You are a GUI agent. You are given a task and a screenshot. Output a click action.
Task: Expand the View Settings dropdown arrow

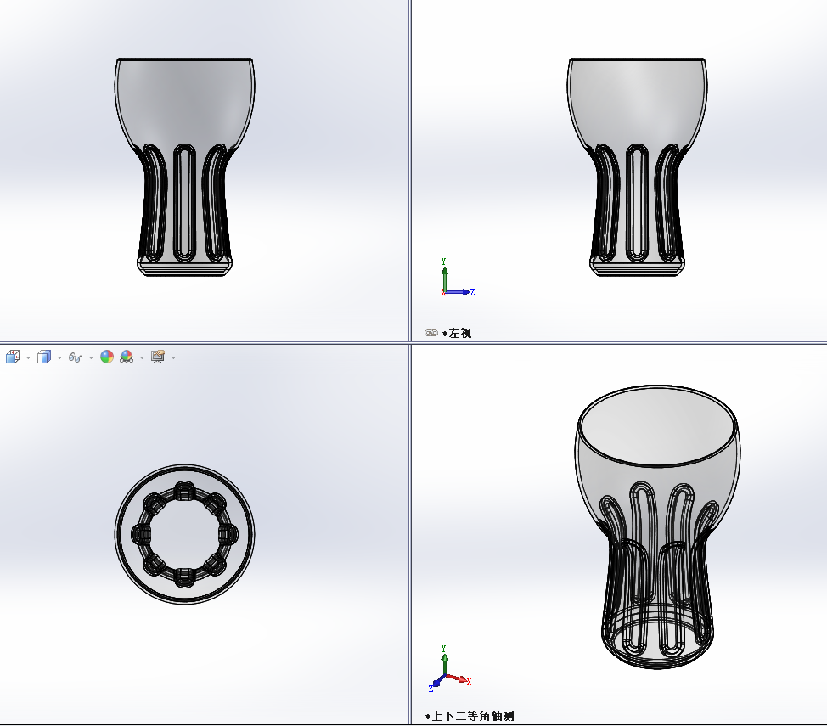coord(173,357)
